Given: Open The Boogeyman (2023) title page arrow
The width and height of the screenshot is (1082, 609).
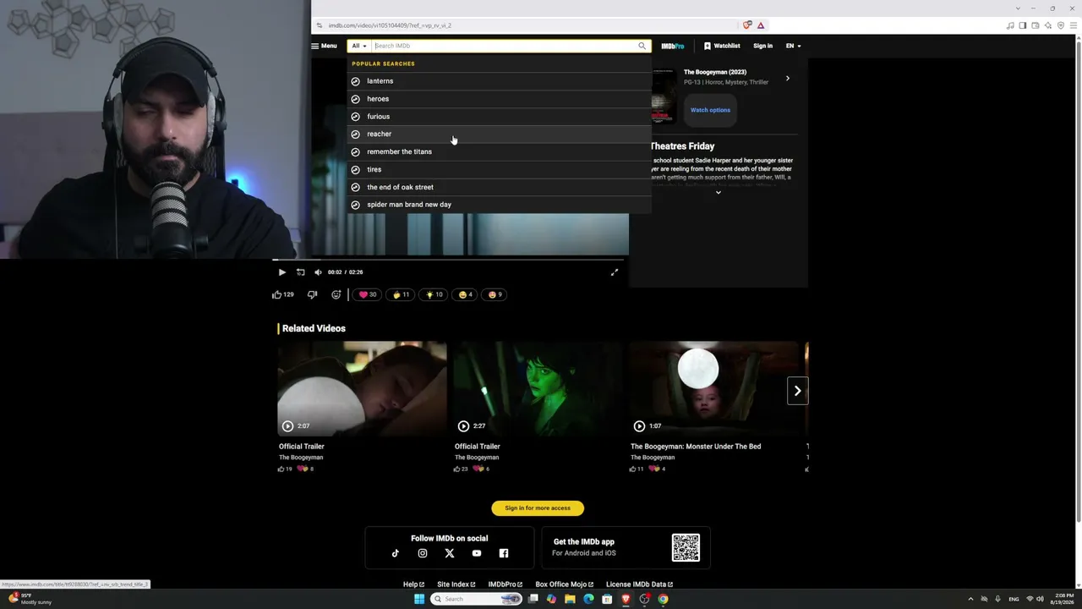Looking at the screenshot, I should click(x=788, y=79).
